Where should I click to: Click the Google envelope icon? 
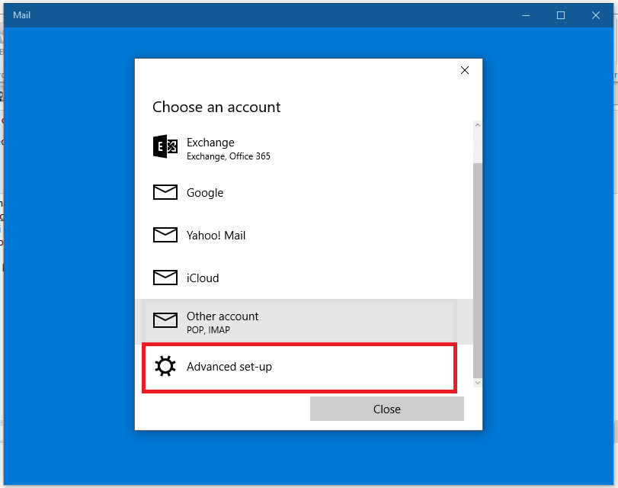[x=165, y=192]
